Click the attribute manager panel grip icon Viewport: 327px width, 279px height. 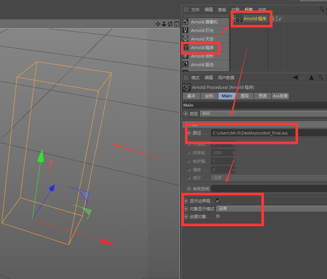click(x=186, y=78)
